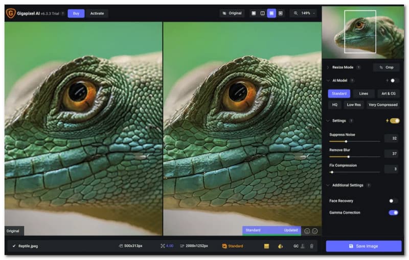The height and width of the screenshot is (260, 409).
Task: Switch to split view layout icon
Action: click(x=262, y=13)
